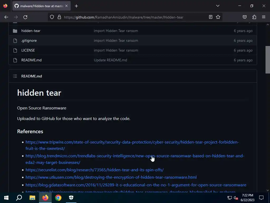
Task: Click the file icon beside LICENSE
Action: coord(15,50)
